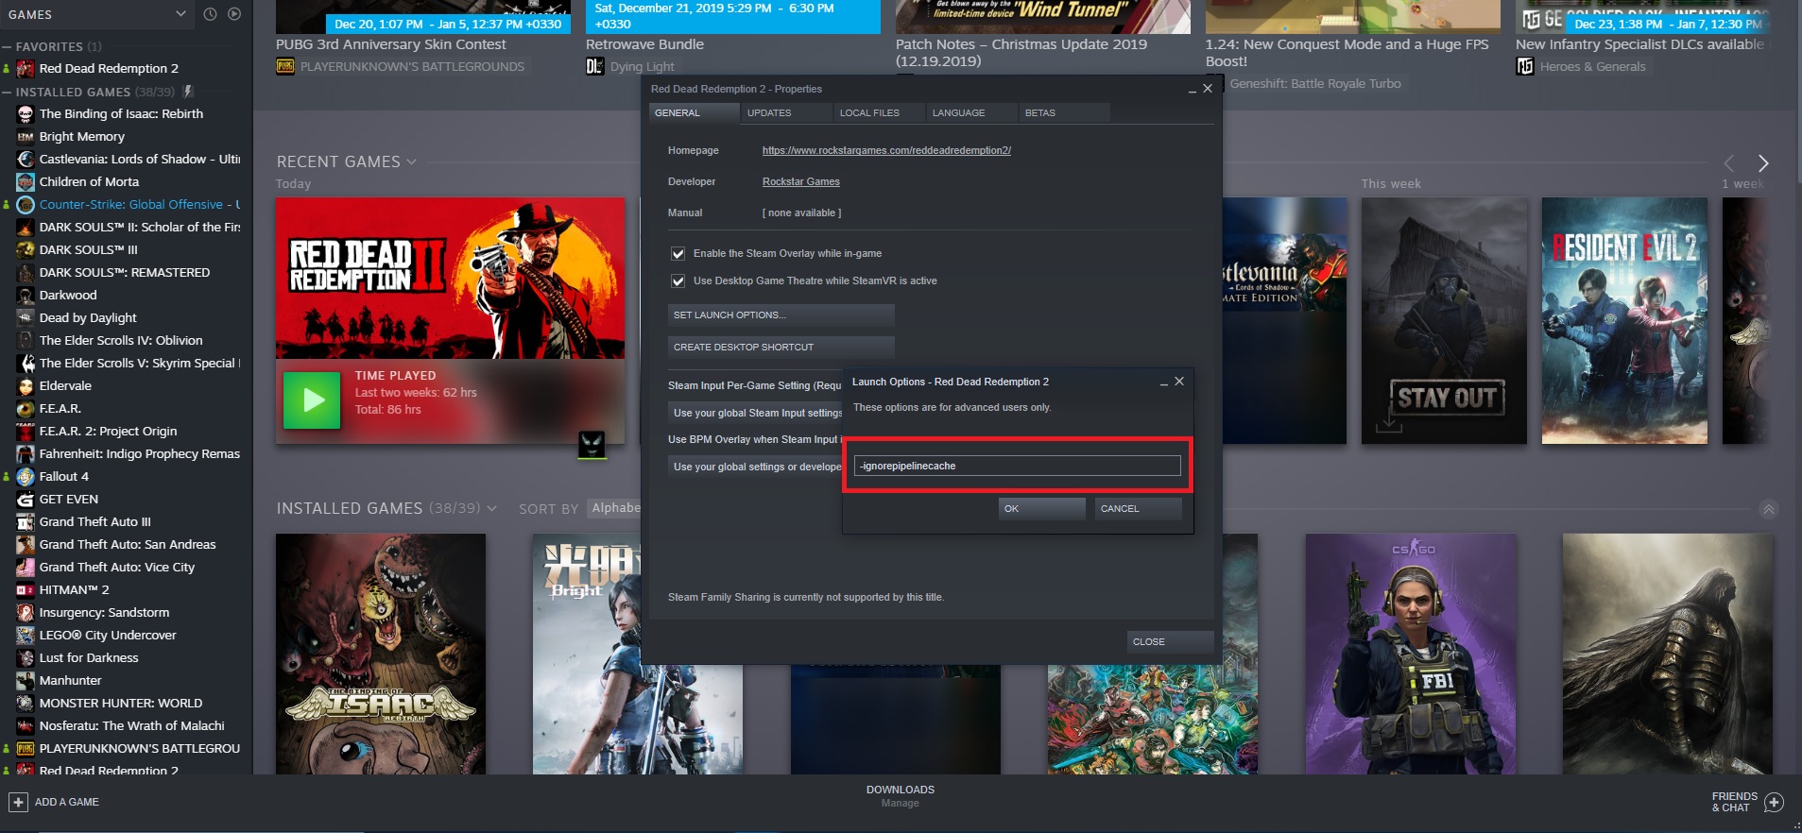Image resolution: width=1802 pixels, height=833 pixels.
Task: Open the CS:GO cover in Installed Games
Action: [1412, 654]
